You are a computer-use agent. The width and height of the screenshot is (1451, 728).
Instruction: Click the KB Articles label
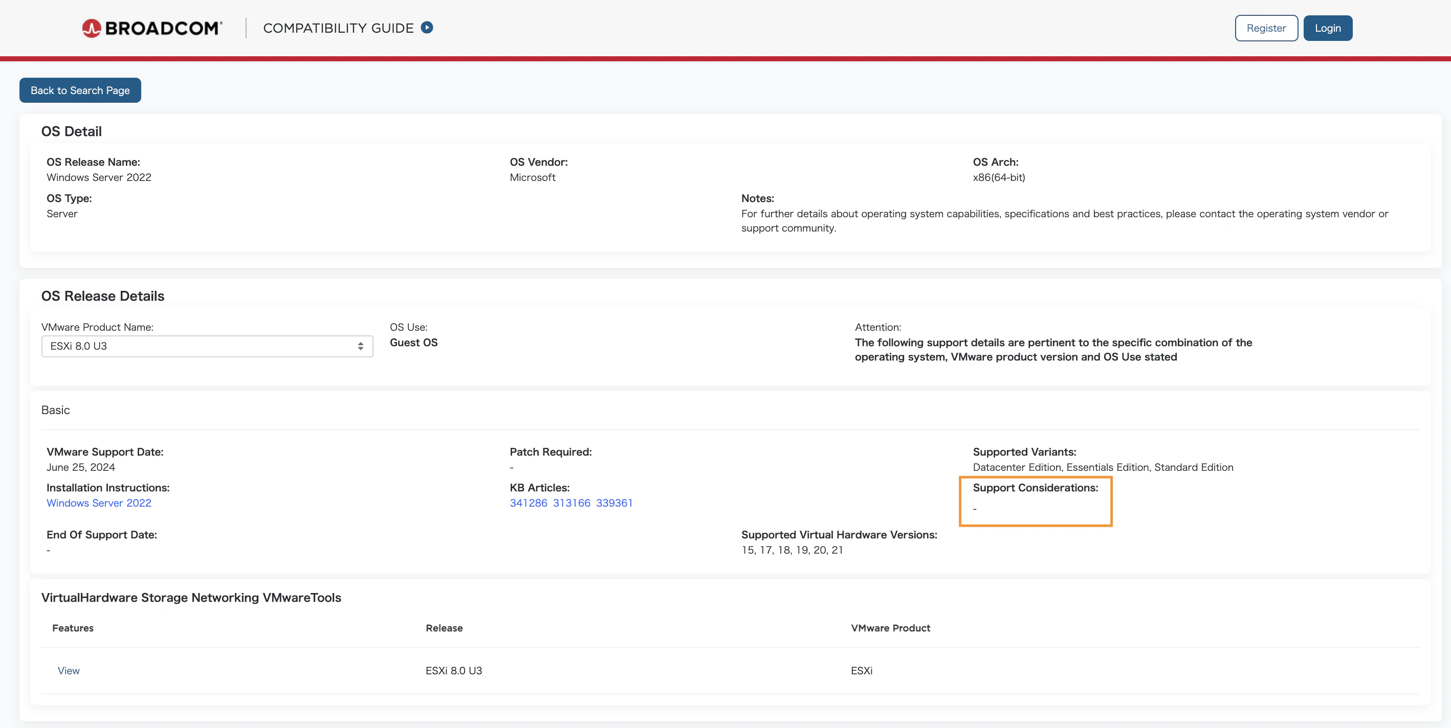(x=540, y=488)
